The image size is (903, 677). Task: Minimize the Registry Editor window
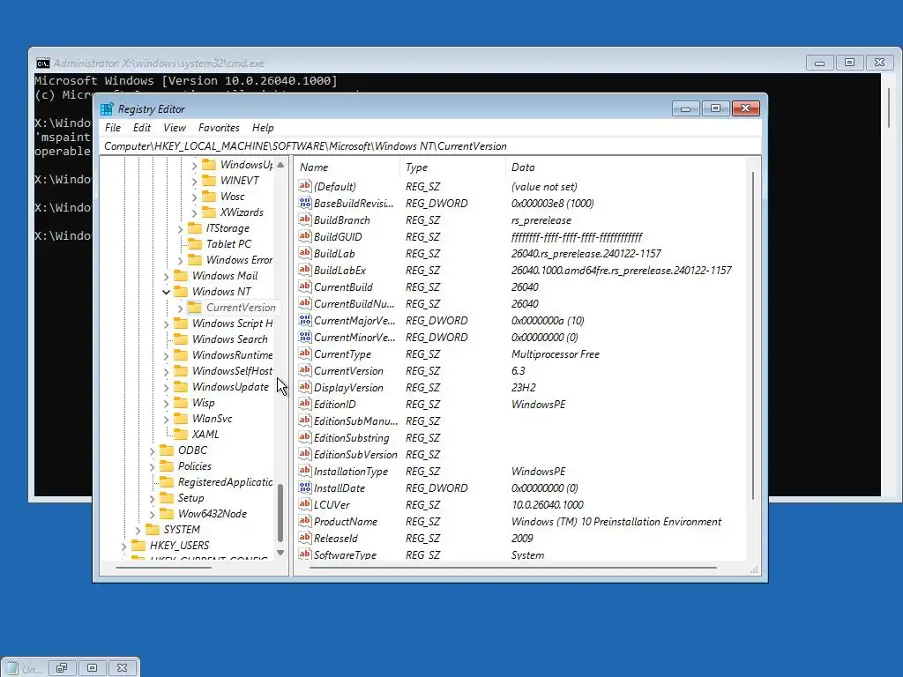coord(685,108)
